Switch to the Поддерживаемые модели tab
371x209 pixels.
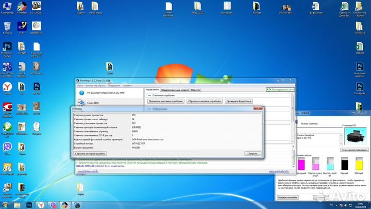point(175,90)
